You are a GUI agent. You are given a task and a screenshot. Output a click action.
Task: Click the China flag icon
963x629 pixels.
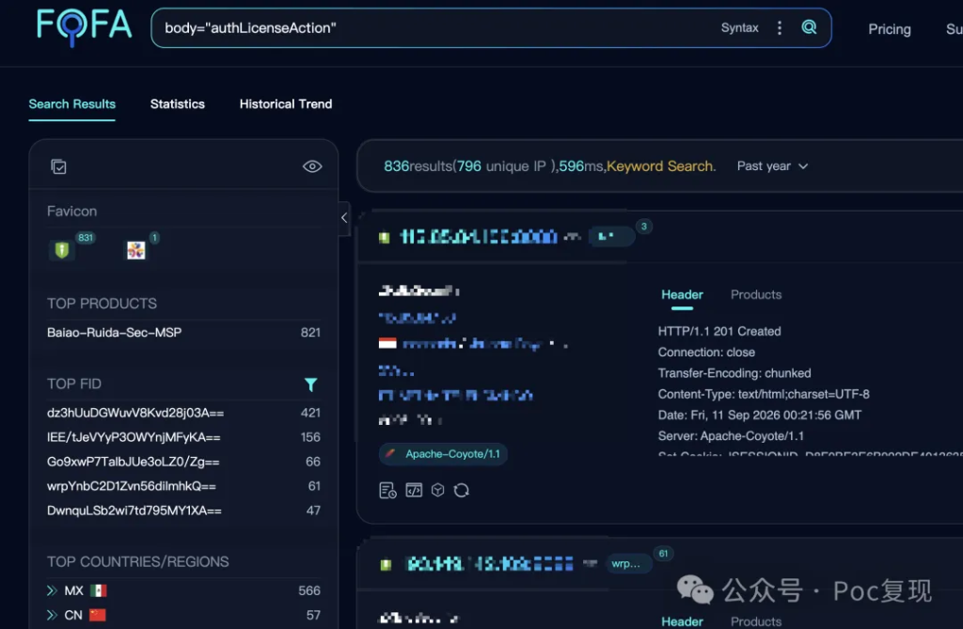coord(98,615)
